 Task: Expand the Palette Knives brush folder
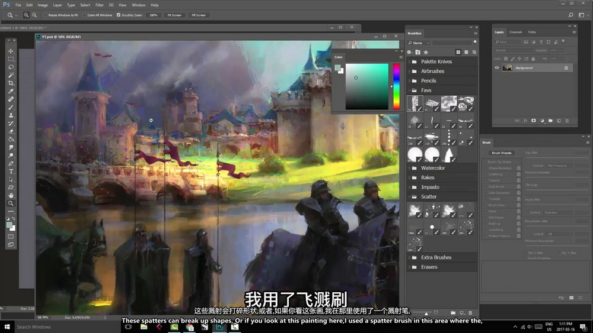409,62
